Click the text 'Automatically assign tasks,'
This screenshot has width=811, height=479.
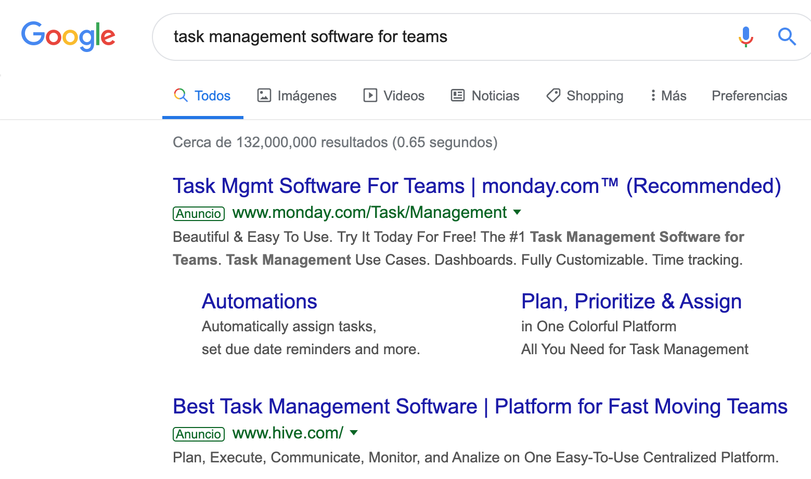[289, 327]
